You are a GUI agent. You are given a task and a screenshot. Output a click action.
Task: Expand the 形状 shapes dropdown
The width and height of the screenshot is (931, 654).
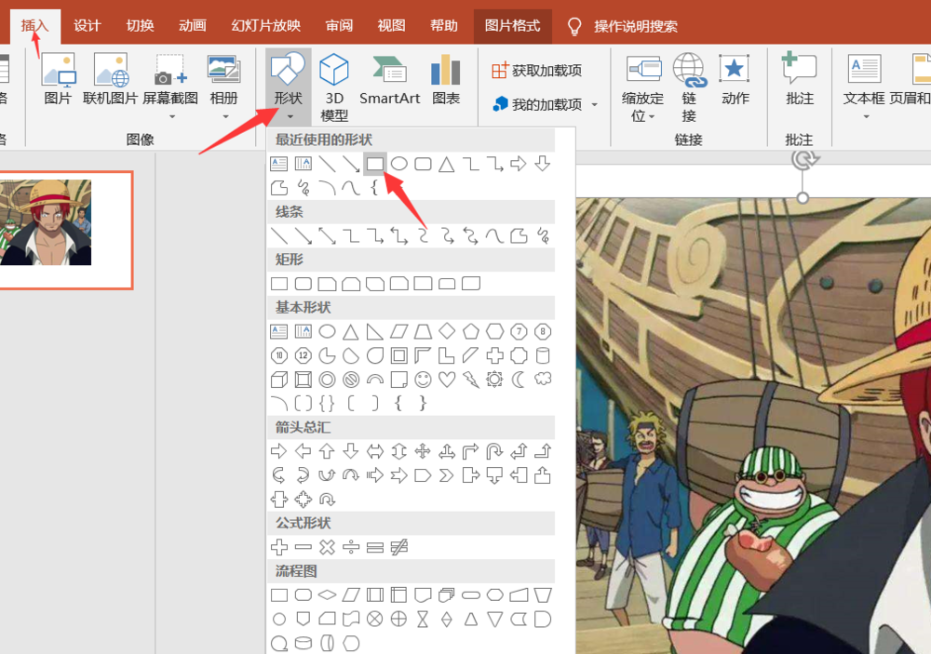pyautogui.click(x=288, y=87)
